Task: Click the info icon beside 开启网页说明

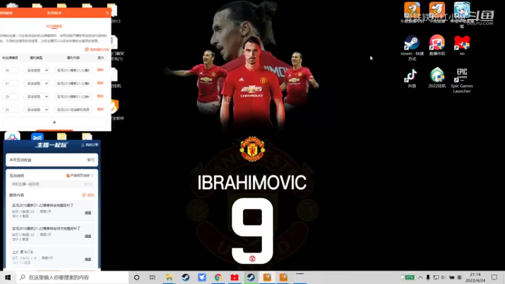Action: [x=92, y=175]
